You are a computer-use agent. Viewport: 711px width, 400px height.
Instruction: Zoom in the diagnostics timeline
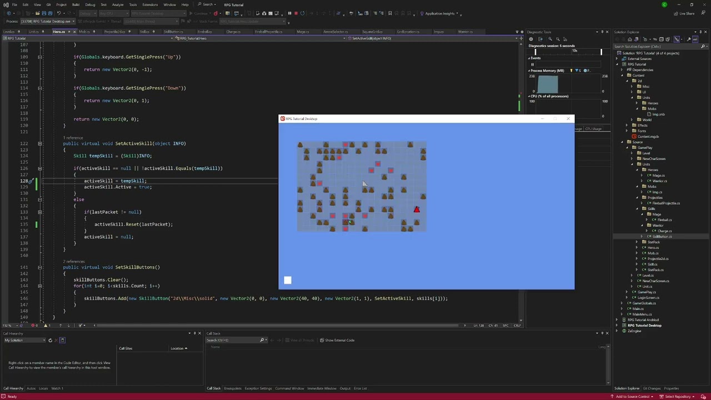pos(550,39)
